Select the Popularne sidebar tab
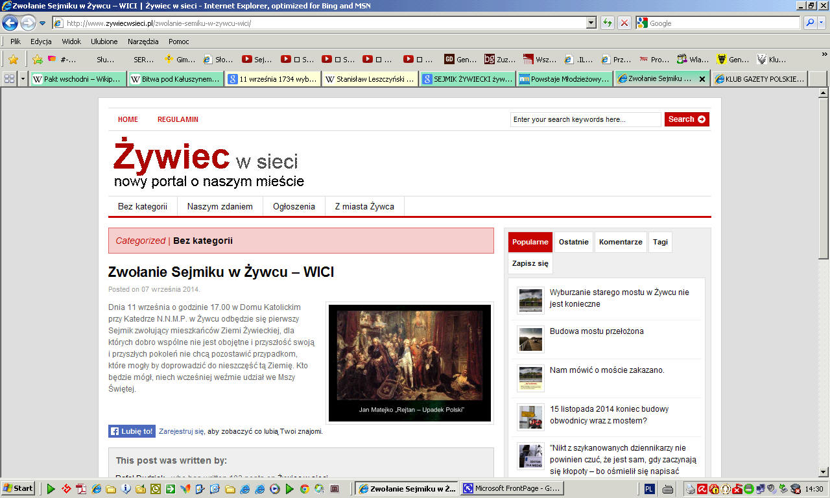 (530, 242)
